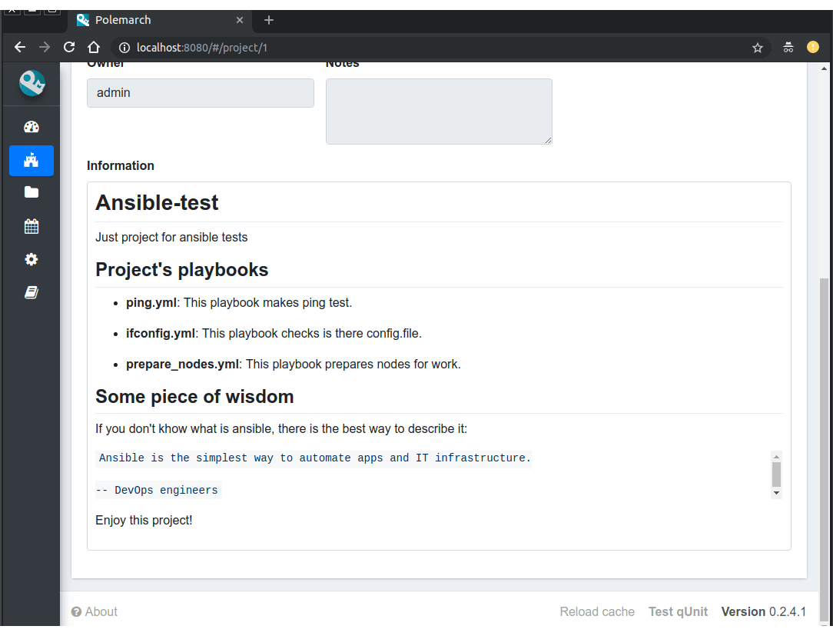833x636 pixels.
Task: Click the Owner field showing admin
Action: [x=201, y=93]
